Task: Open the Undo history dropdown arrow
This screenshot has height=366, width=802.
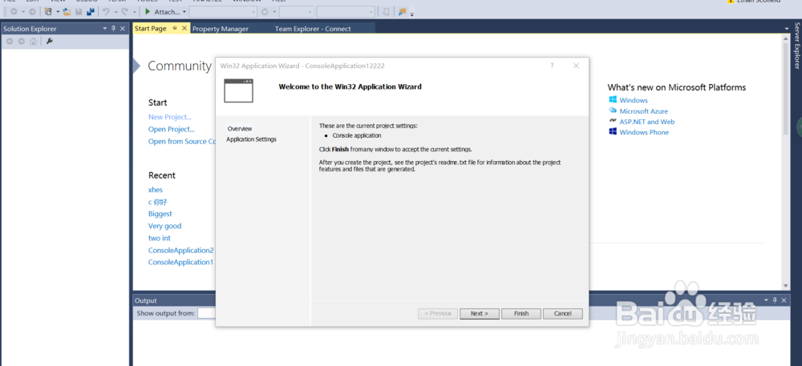Action: pyautogui.click(x=115, y=12)
